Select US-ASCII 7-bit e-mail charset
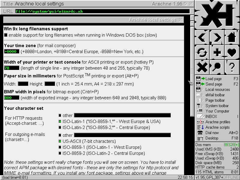 point(60,141)
